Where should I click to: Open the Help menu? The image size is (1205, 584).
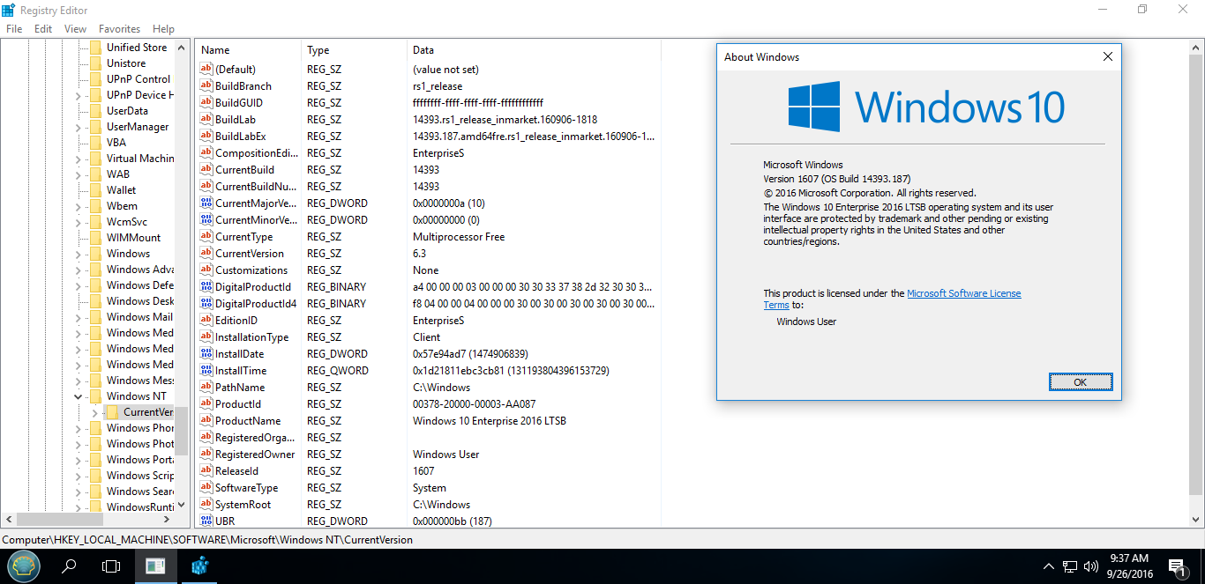163,29
